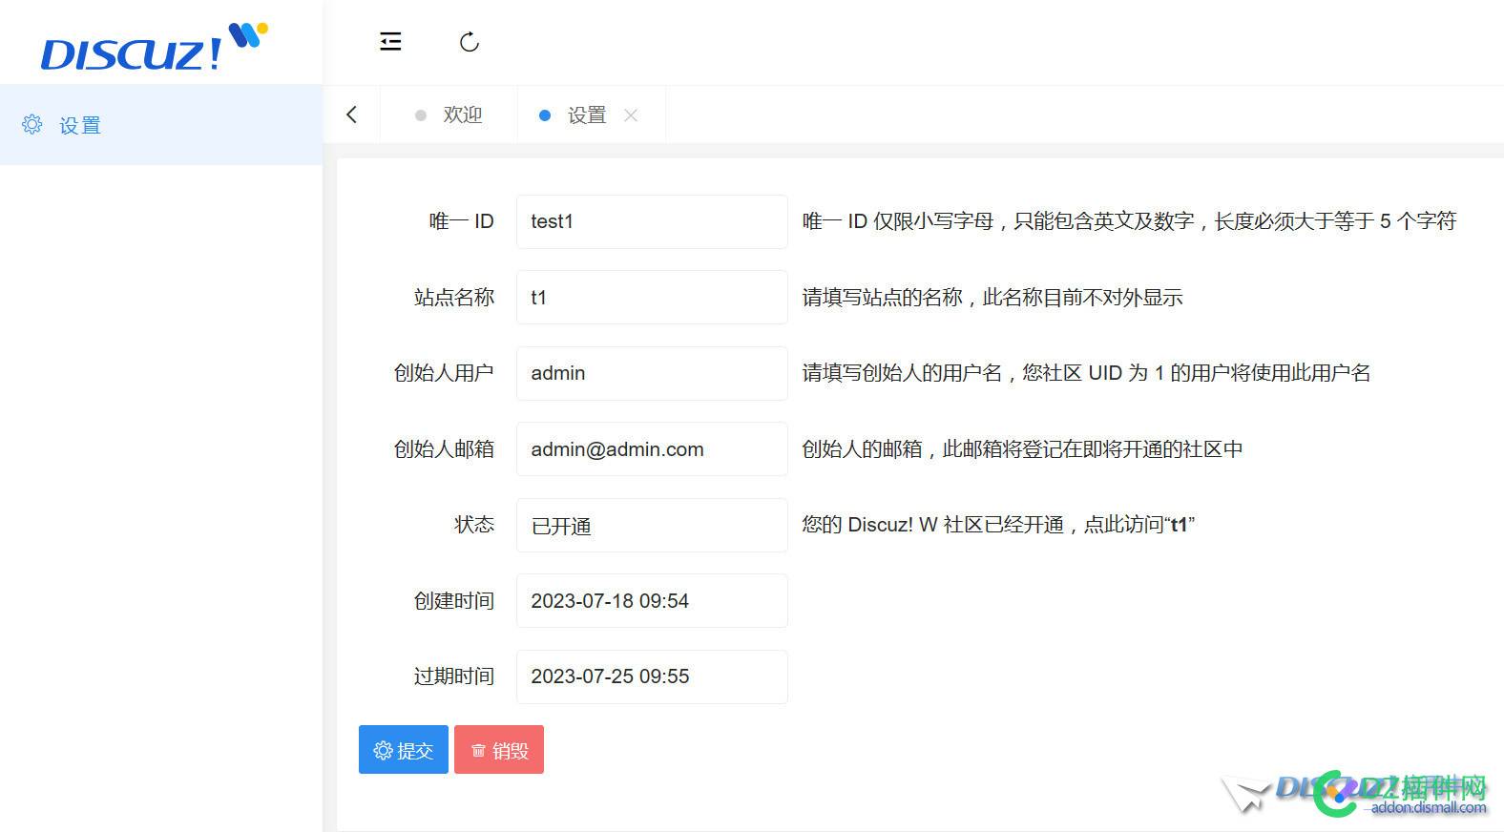Submit the form with 提交 button
Screen dimensions: 1504x832
pos(404,750)
